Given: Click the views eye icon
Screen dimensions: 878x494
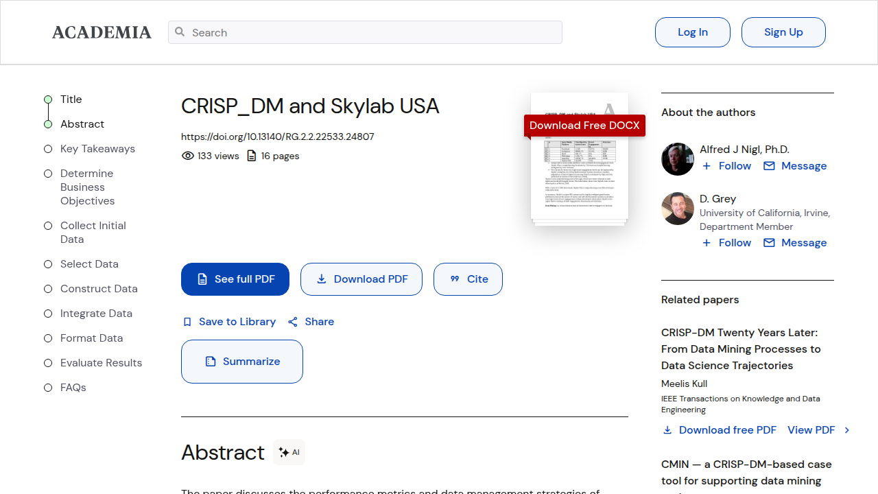Looking at the screenshot, I should coord(188,156).
